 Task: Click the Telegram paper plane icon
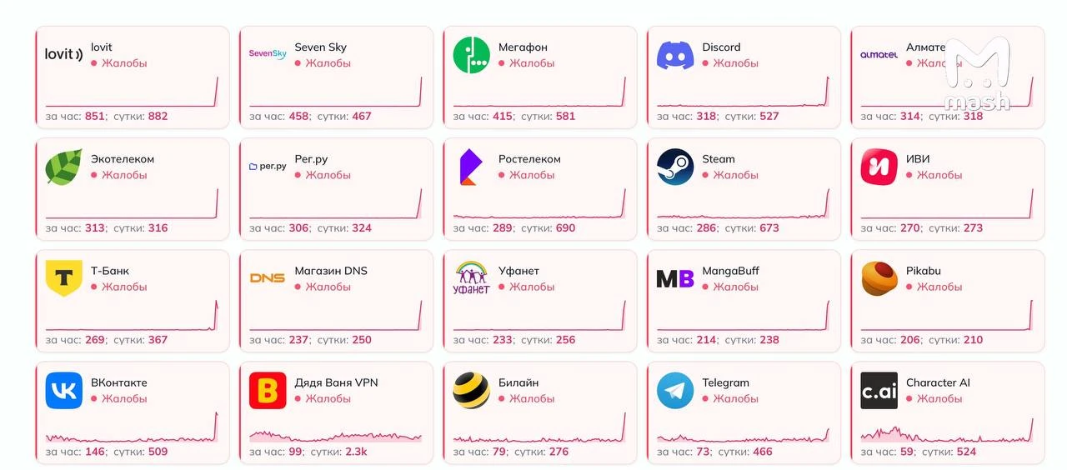pos(675,390)
